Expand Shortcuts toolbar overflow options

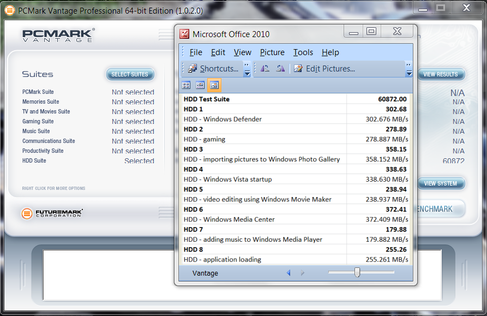246,69
